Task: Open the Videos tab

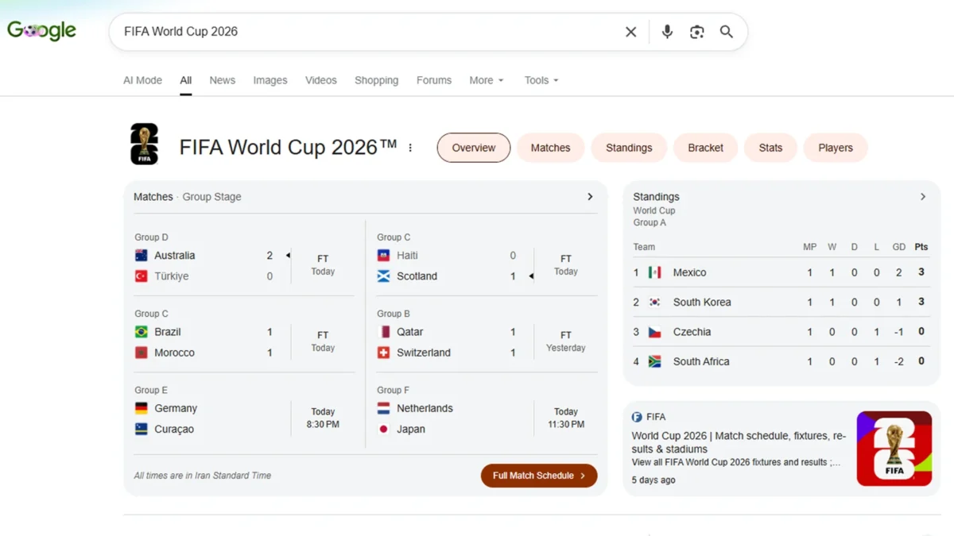Action: click(x=321, y=80)
